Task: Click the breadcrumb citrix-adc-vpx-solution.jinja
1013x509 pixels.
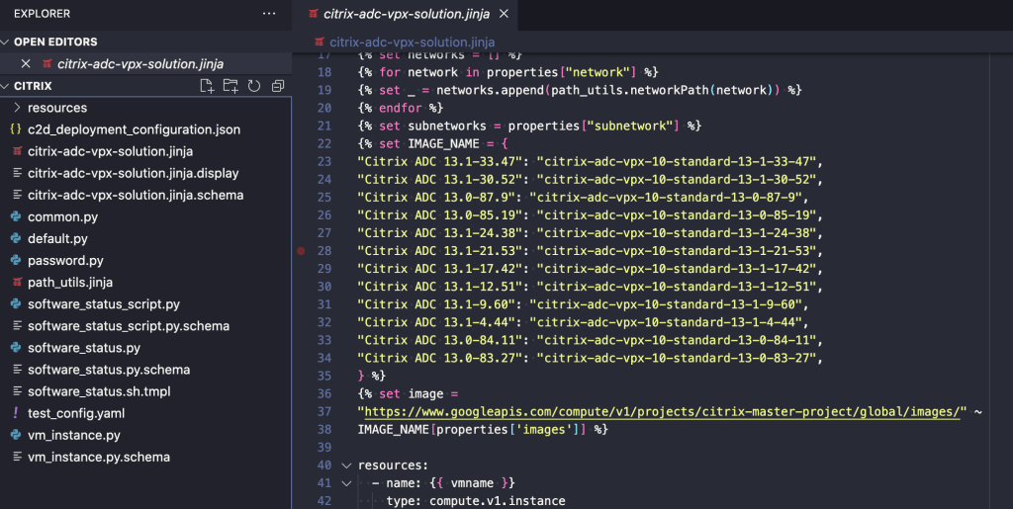Action: click(x=412, y=42)
